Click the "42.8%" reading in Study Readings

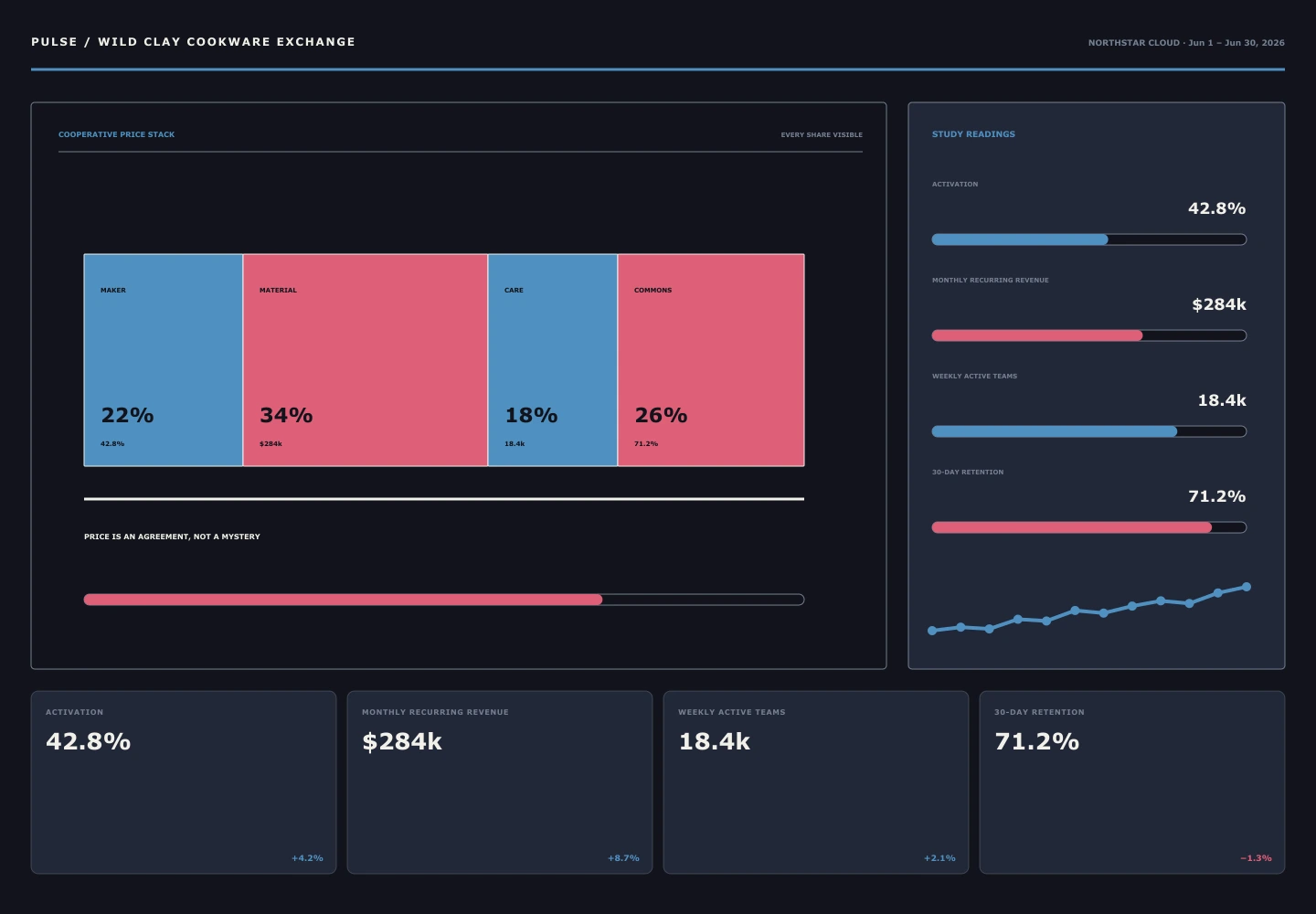(1216, 208)
